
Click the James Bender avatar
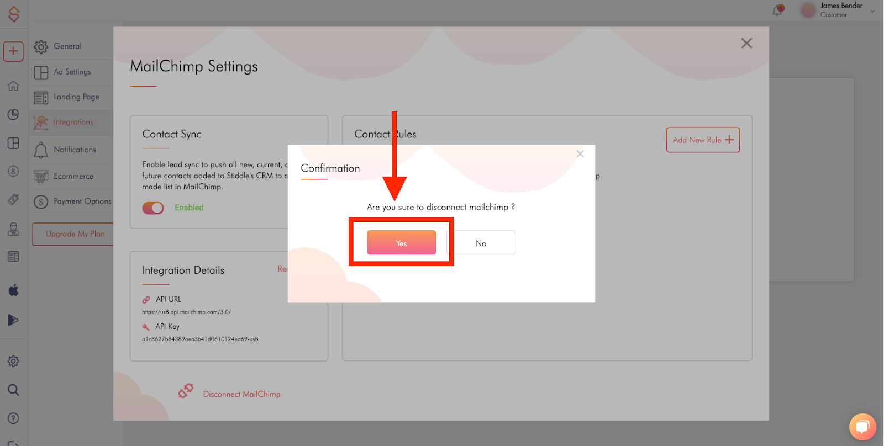coord(808,10)
